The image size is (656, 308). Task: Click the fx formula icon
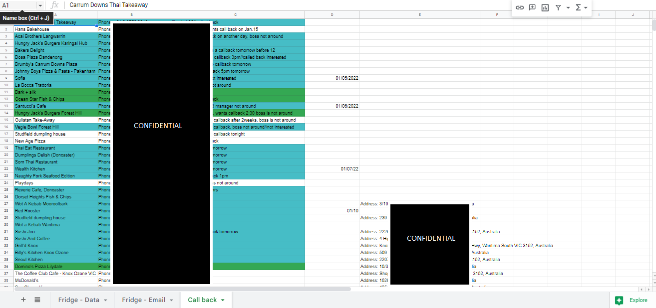55,5
